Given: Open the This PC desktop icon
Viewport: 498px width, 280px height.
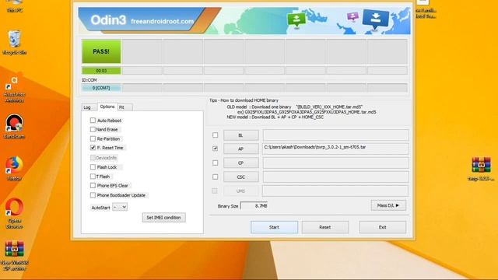Looking at the screenshot, I should pos(14,5).
